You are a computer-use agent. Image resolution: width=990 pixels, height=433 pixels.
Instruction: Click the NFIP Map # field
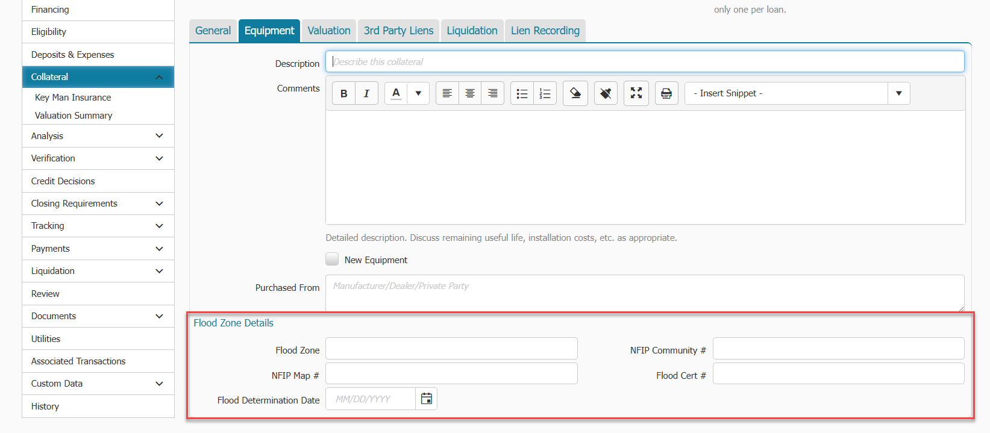point(451,373)
